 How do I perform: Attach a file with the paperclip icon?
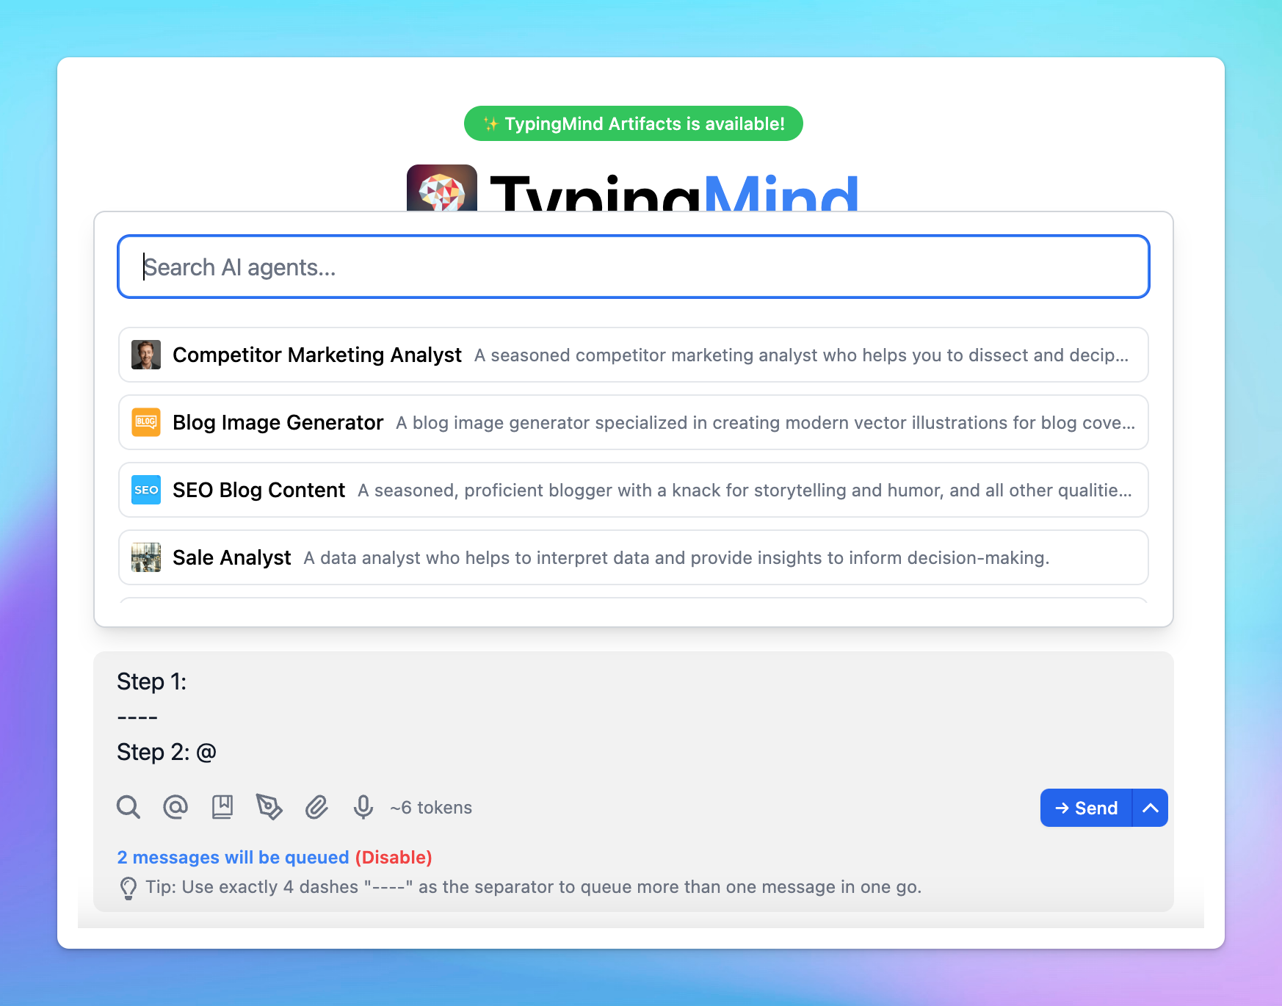coord(316,807)
